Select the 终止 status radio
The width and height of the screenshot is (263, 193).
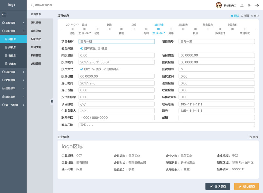pyautogui.click(x=252, y=16)
